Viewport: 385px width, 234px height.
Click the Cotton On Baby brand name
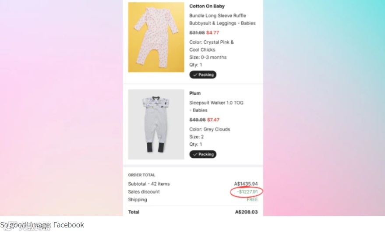[x=207, y=6]
